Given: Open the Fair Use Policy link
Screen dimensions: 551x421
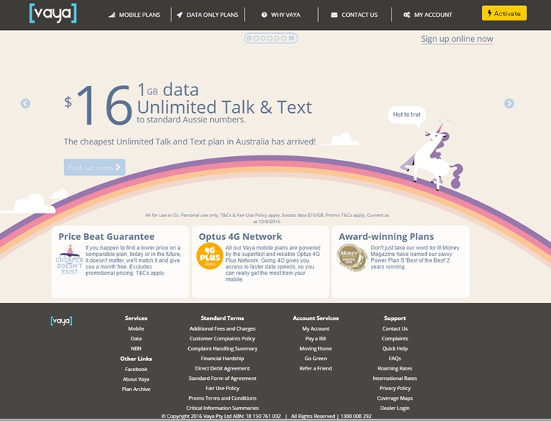Looking at the screenshot, I should click(223, 389).
